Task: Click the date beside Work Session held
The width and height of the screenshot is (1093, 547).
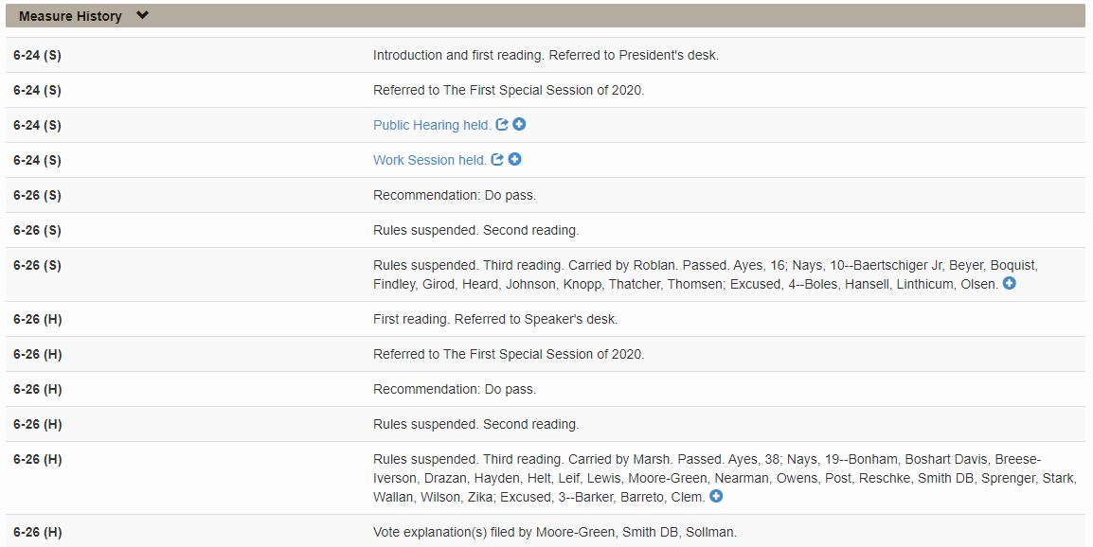Action: coord(37,160)
